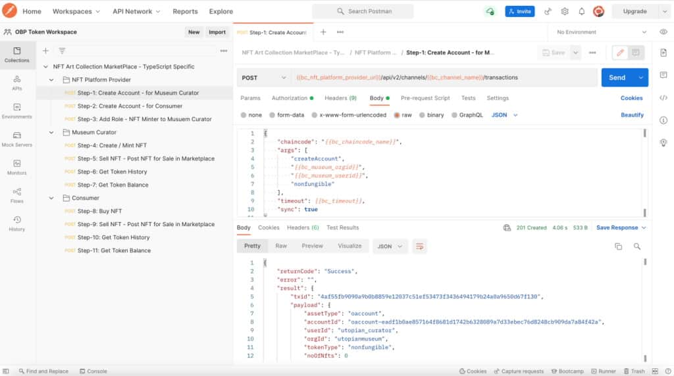Click the sync status cloud icon
The image size is (674, 376).
tap(490, 12)
